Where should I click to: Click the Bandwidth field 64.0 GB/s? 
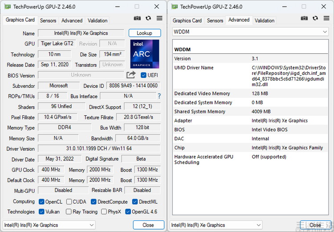[138, 138]
